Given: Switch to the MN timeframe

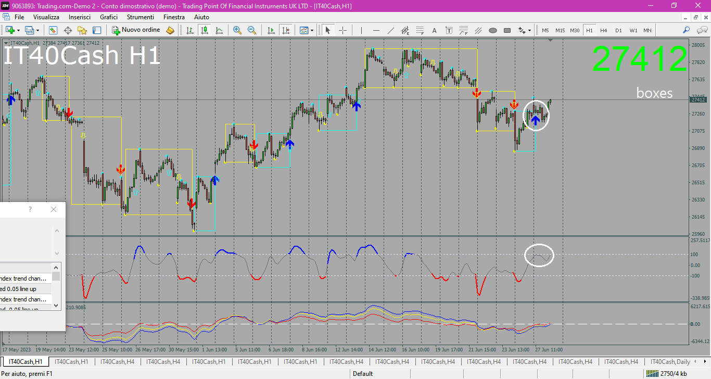Looking at the screenshot, I should [647, 30].
